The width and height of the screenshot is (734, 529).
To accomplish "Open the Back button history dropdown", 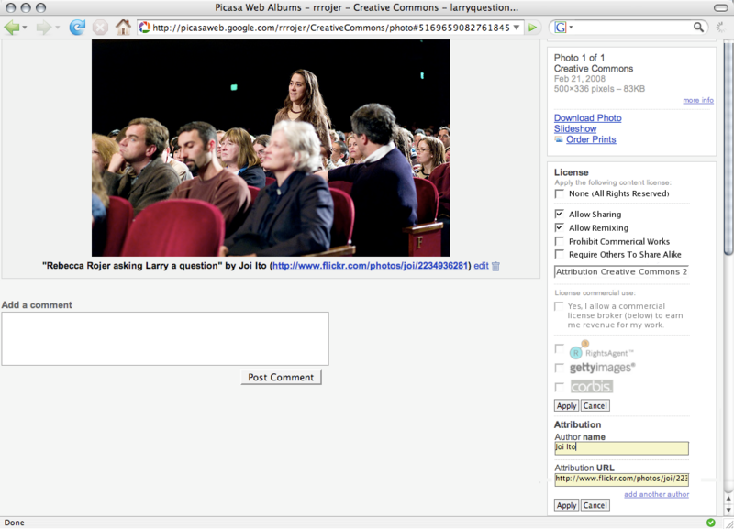I will click(25, 28).
